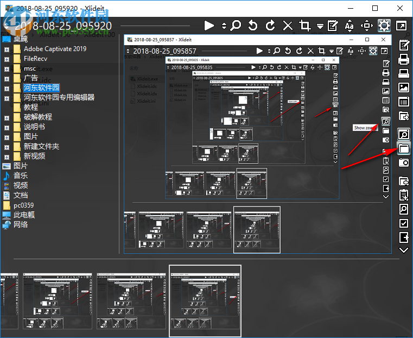Screen dimensions: 413x338
Task: Select the 河东软件园专用编辑器 folder
Action: (x=59, y=97)
